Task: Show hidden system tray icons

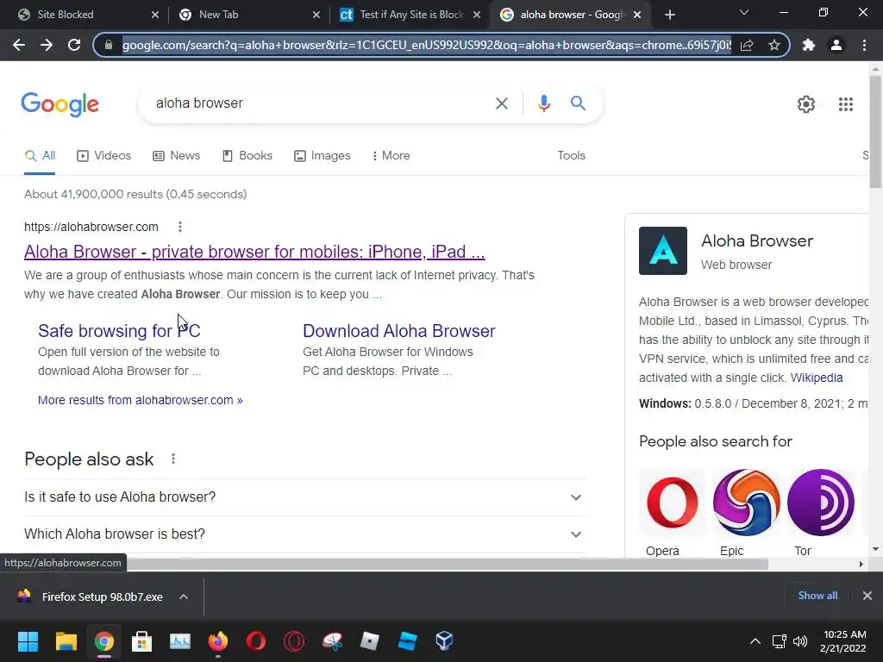Action: 755,641
